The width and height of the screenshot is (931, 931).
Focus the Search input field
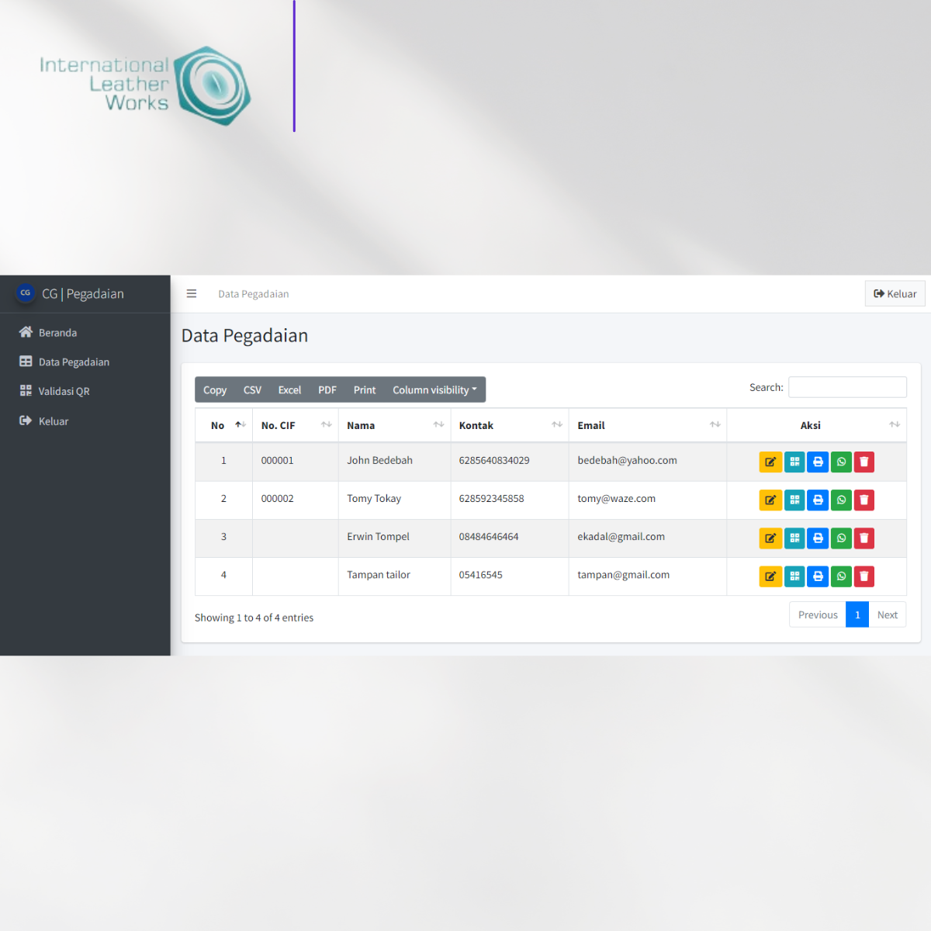coord(847,387)
